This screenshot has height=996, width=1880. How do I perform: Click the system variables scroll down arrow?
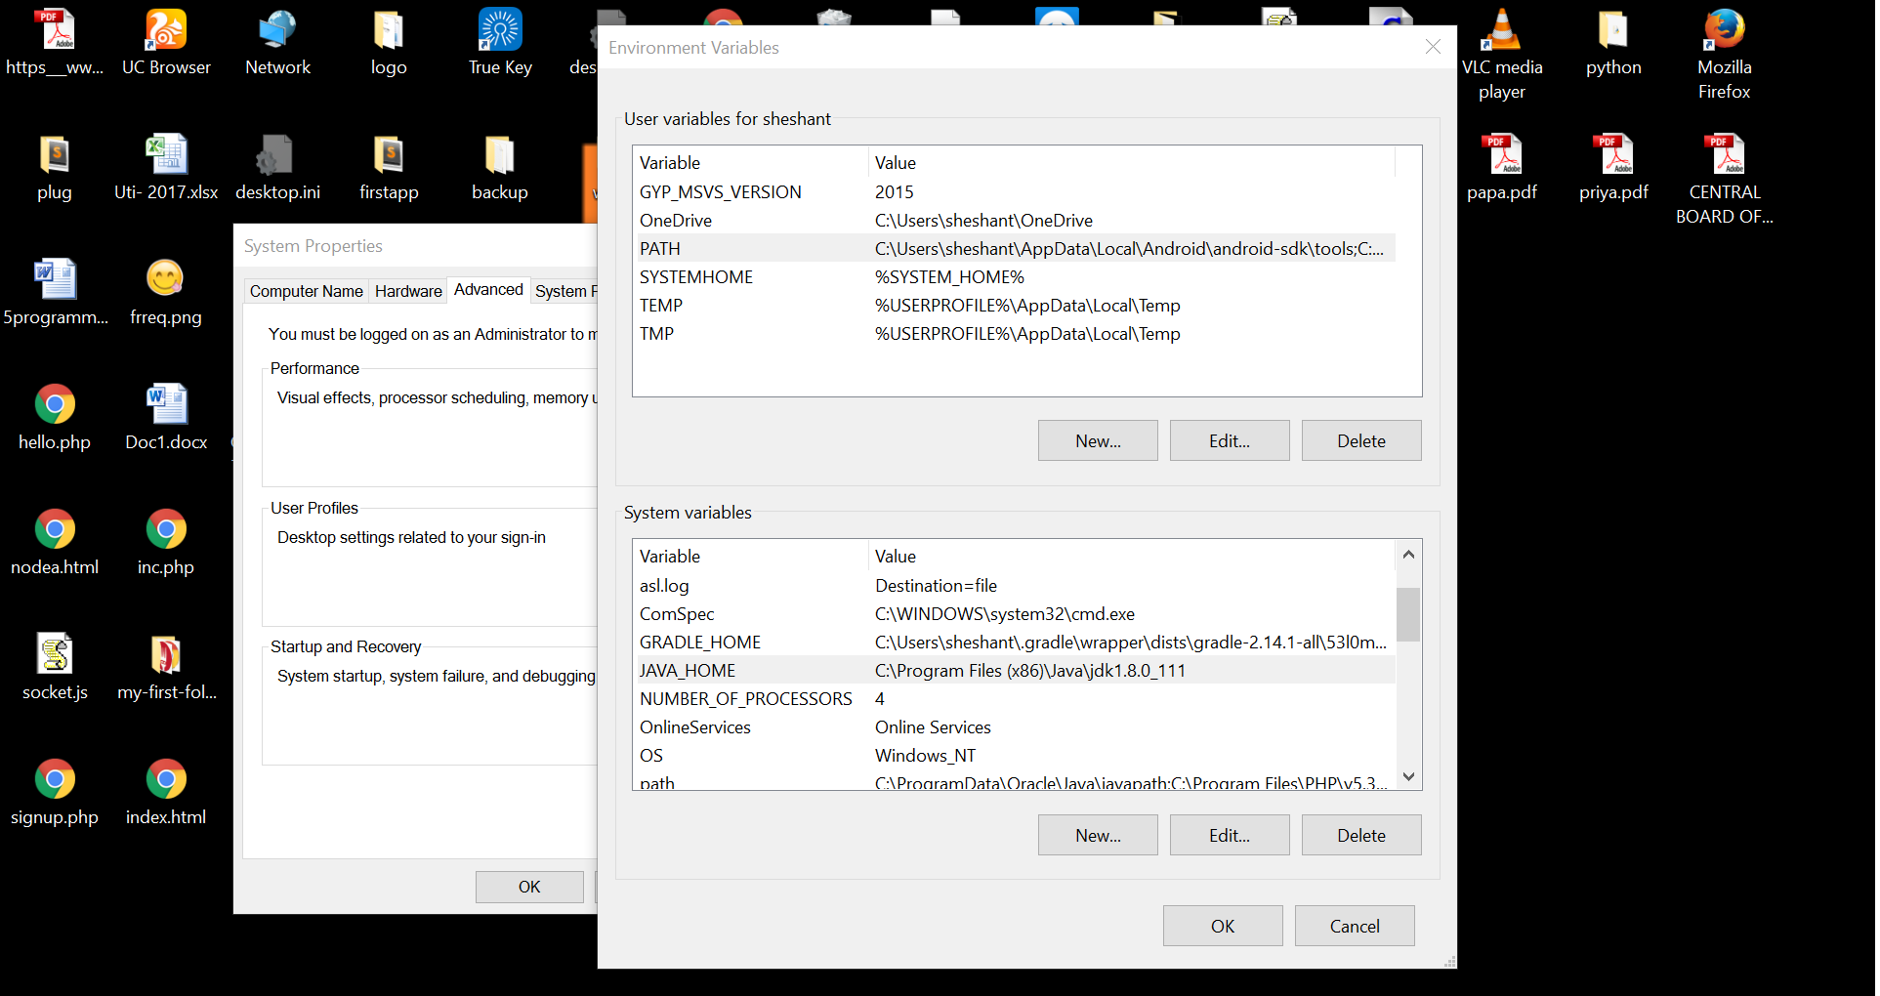coord(1408,777)
